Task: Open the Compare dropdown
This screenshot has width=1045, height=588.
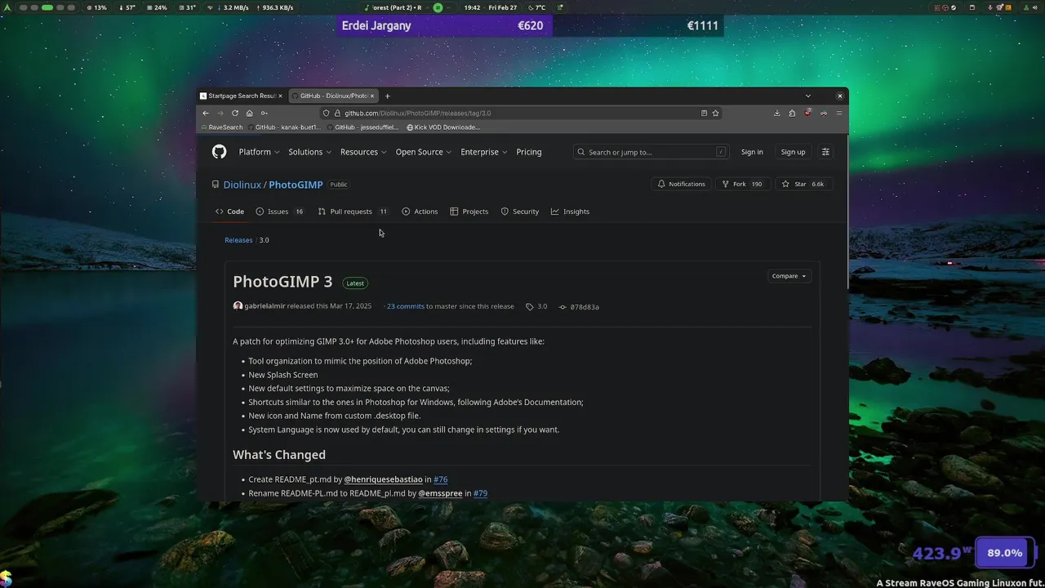Action: [789, 276]
